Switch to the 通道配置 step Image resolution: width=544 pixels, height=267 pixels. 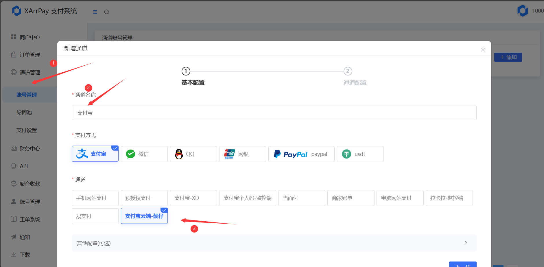[x=348, y=71]
